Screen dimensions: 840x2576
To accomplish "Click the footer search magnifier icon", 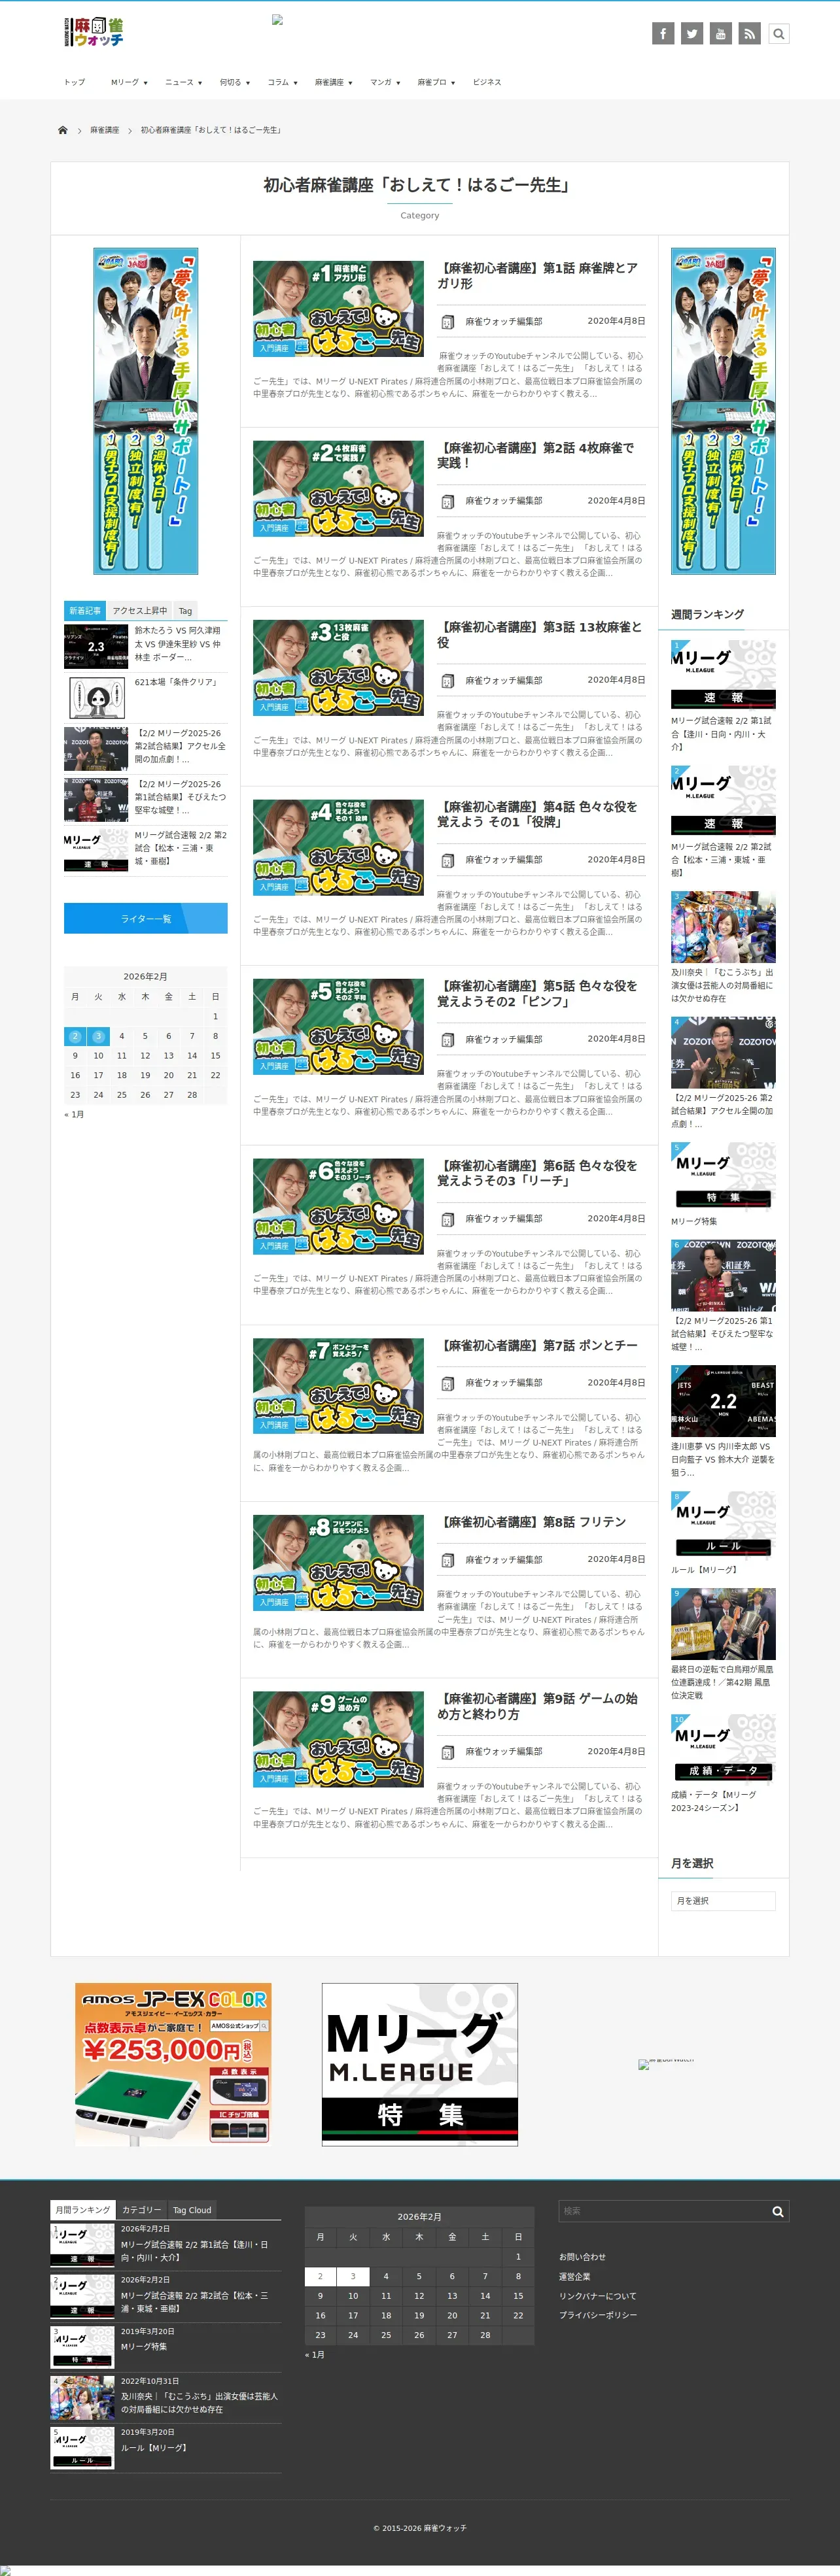I will [x=778, y=2211].
